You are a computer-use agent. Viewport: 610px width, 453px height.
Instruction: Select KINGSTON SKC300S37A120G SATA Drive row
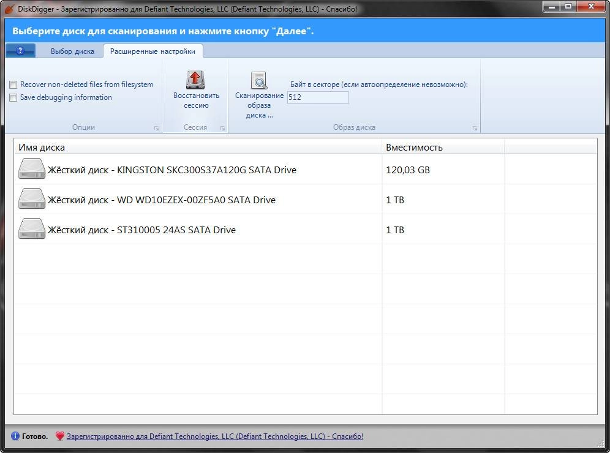(x=306, y=170)
